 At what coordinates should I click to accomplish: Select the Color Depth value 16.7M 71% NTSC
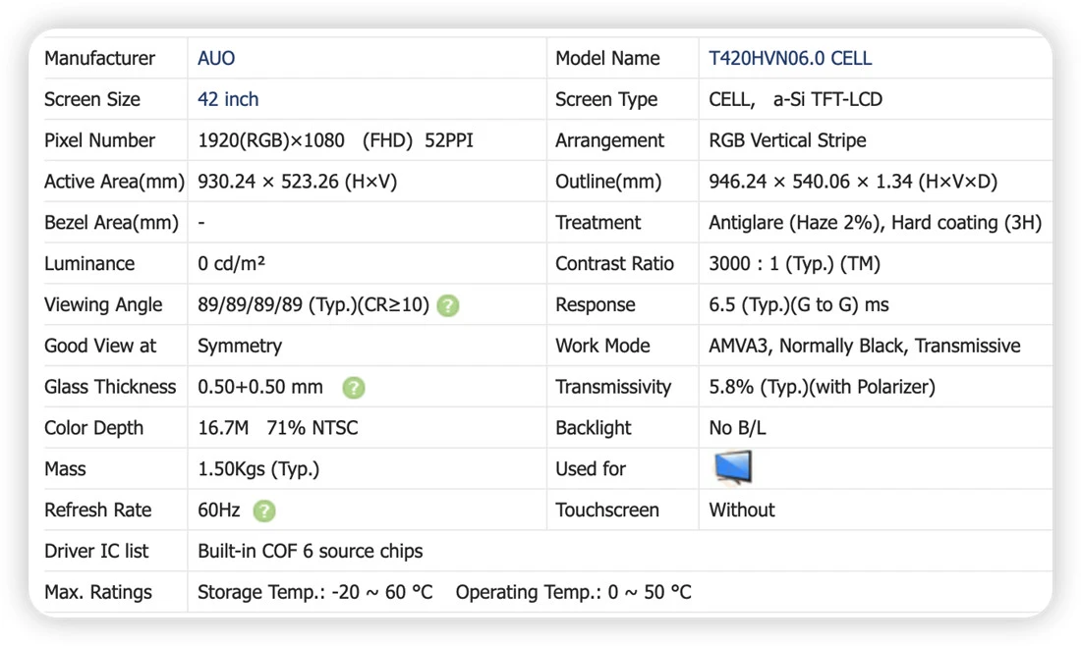click(278, 428)
